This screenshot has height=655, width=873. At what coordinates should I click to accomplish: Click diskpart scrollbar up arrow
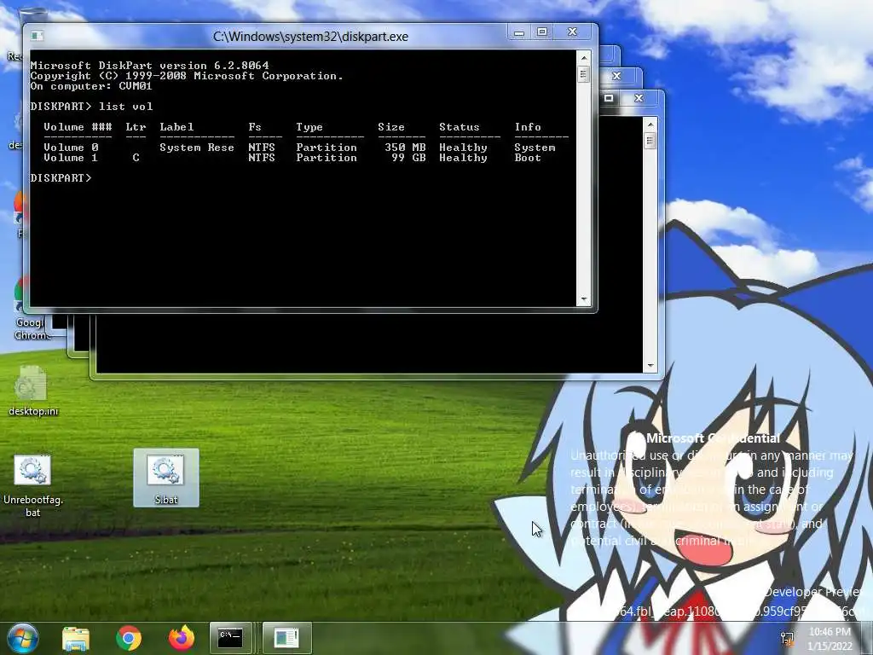click(x=583, y=57)
